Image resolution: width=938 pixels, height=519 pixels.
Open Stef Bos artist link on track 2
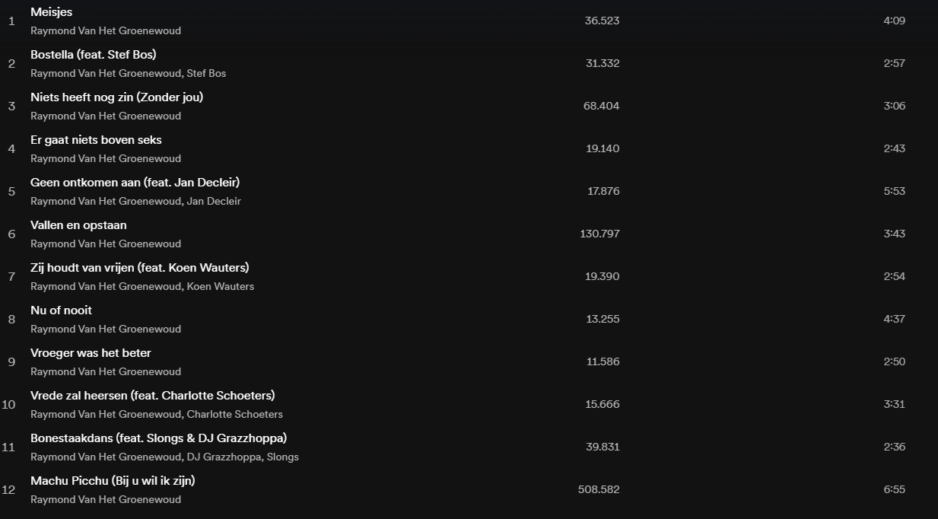[206, 74]
